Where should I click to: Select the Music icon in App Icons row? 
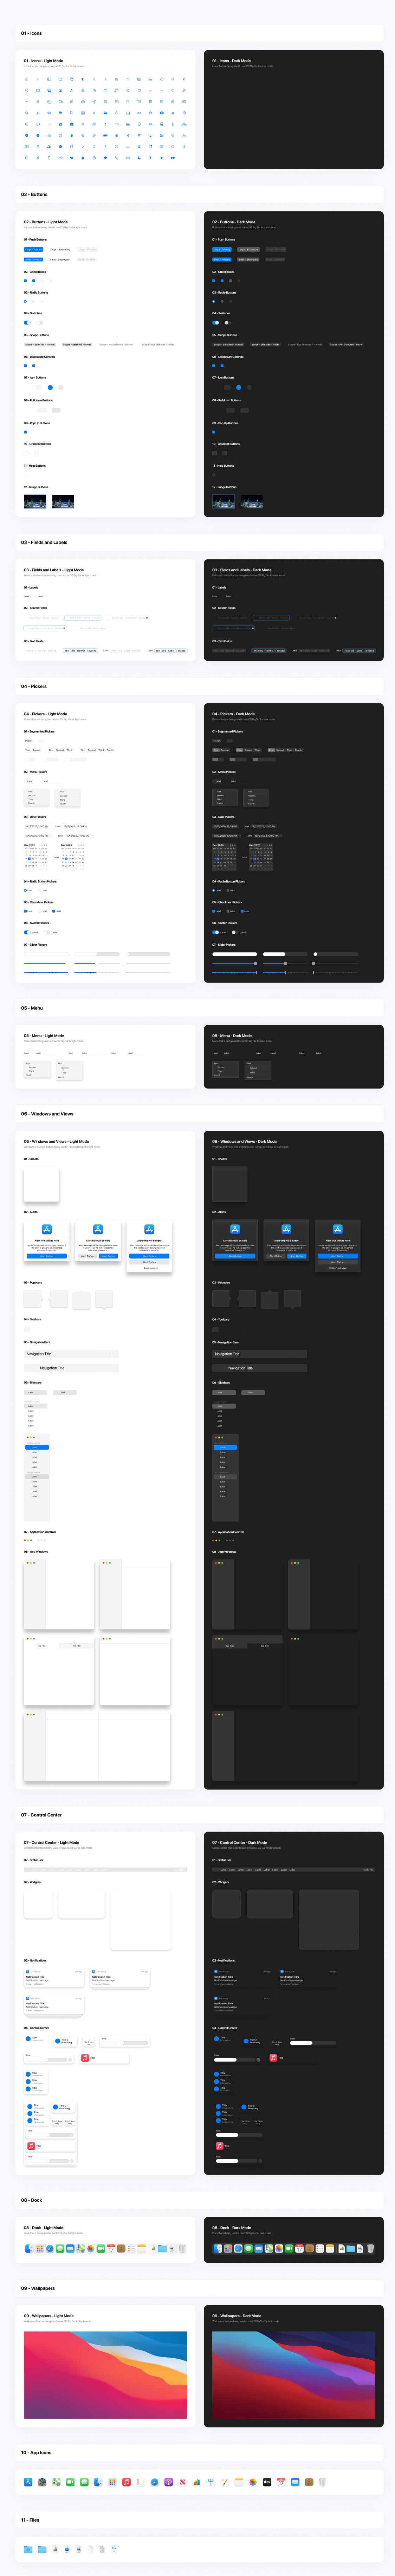[126, 2482]
